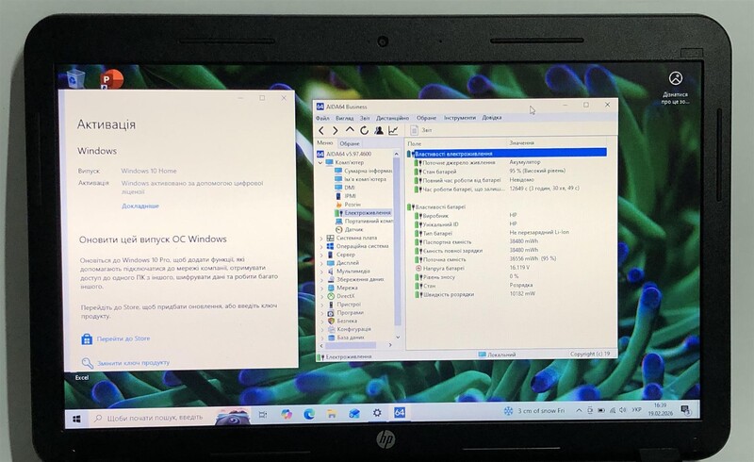Viewport: 754px width, 462px height.
Task: Open the Файл menu in AIDA64
Action: tap(322, 118)
